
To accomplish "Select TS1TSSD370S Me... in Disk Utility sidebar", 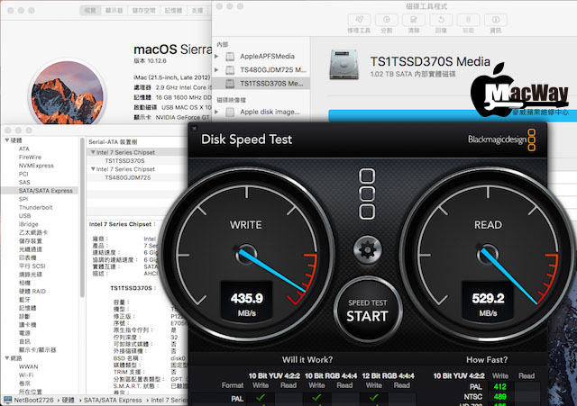I will tap(261, 84).
